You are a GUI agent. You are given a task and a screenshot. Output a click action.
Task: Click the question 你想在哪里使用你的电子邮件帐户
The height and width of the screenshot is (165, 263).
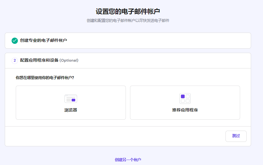tap(45, 78)
